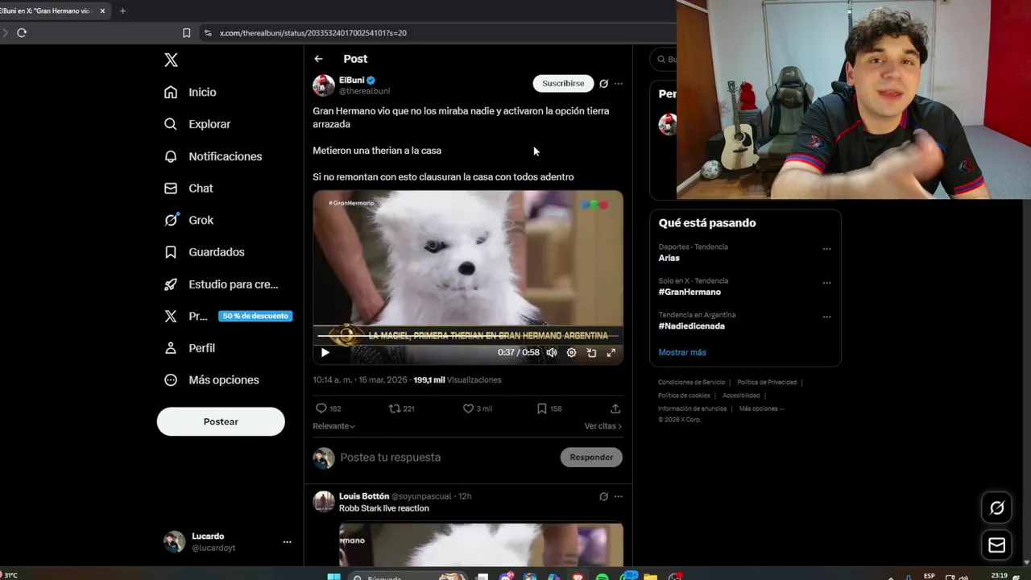Click Suscribirse to ElBuni
The image size is (1031, 580).
563,84
